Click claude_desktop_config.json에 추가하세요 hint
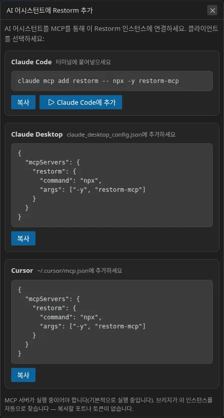 [x=121, y=135]
